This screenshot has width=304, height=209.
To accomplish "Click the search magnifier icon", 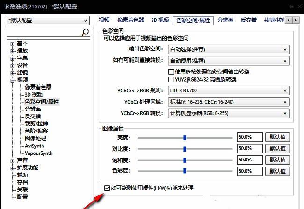I will pos(86,32).
